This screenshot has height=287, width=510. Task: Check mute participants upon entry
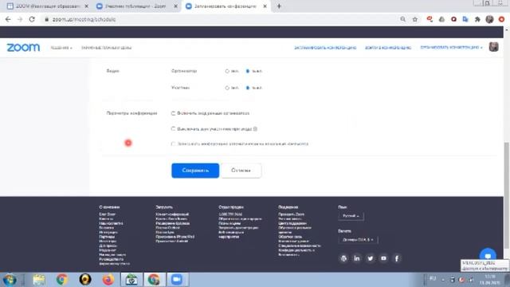[173, 129]
